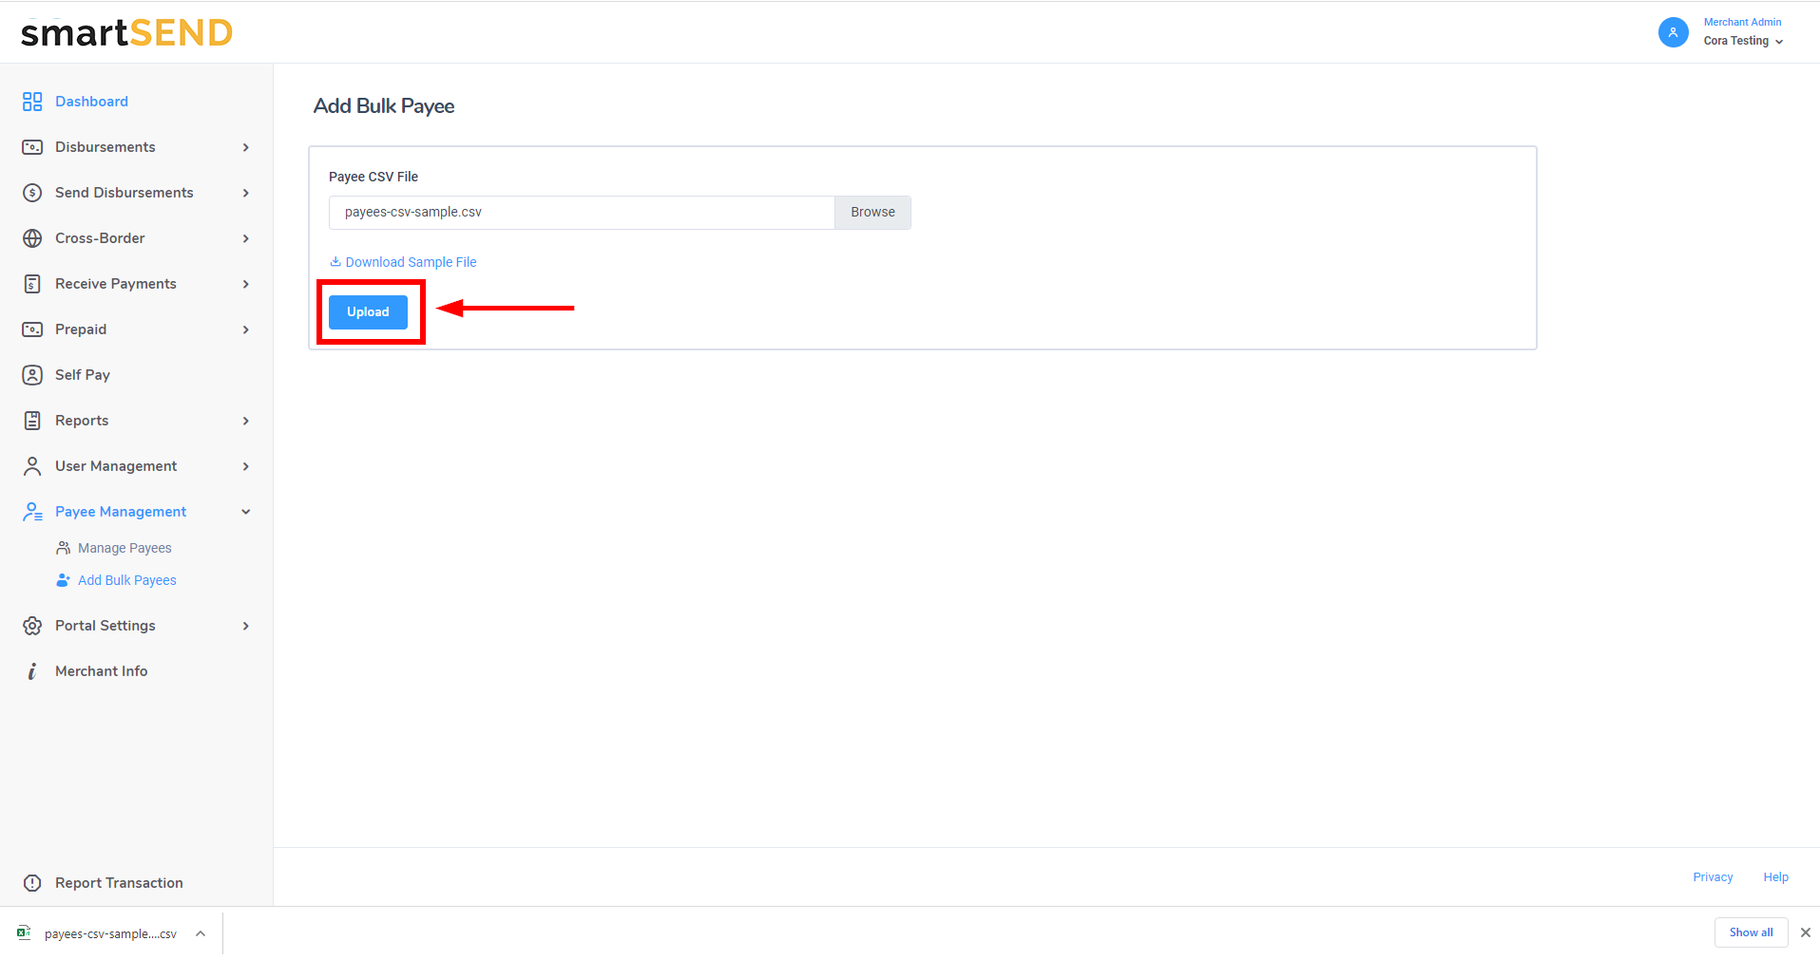Expand the Disbursements menu chevron
Screen dimensions: 1820x960
246,147
